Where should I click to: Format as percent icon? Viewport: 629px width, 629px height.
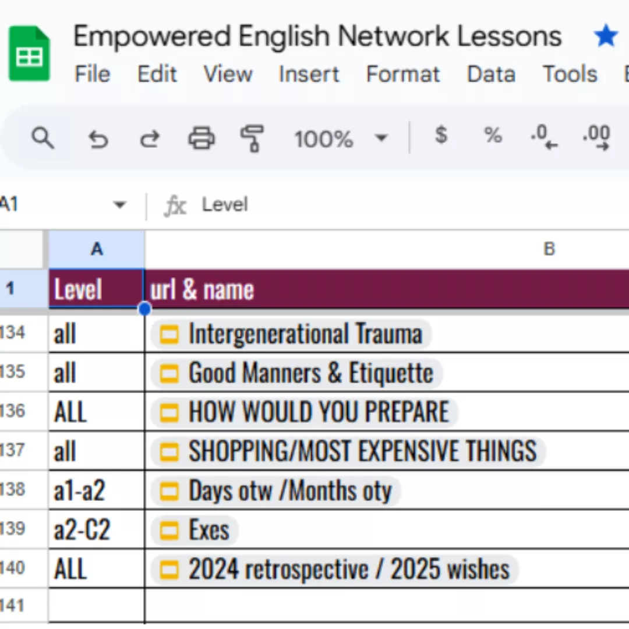(493, 135)
